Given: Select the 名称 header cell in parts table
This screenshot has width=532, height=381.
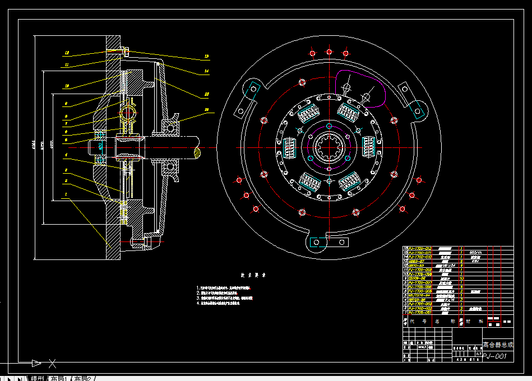Looking at the screenshot, I should pos(445,321).
